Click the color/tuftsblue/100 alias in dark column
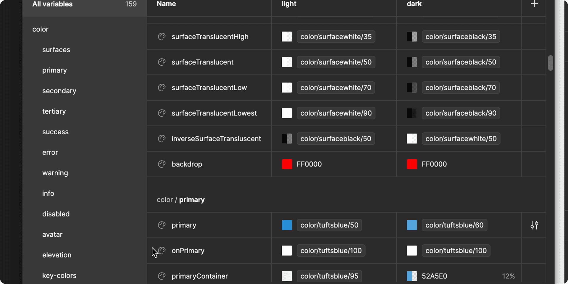The width and height of the screenshot is (568, 284). [x=456, y=251]
